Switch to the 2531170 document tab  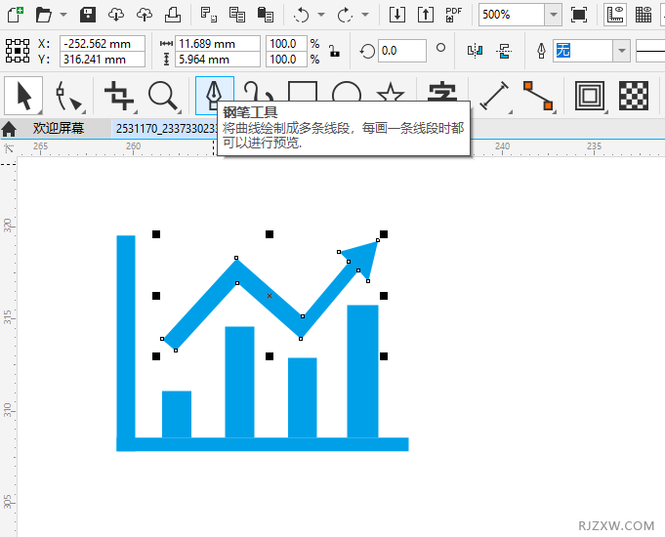[x=165, y=129]
